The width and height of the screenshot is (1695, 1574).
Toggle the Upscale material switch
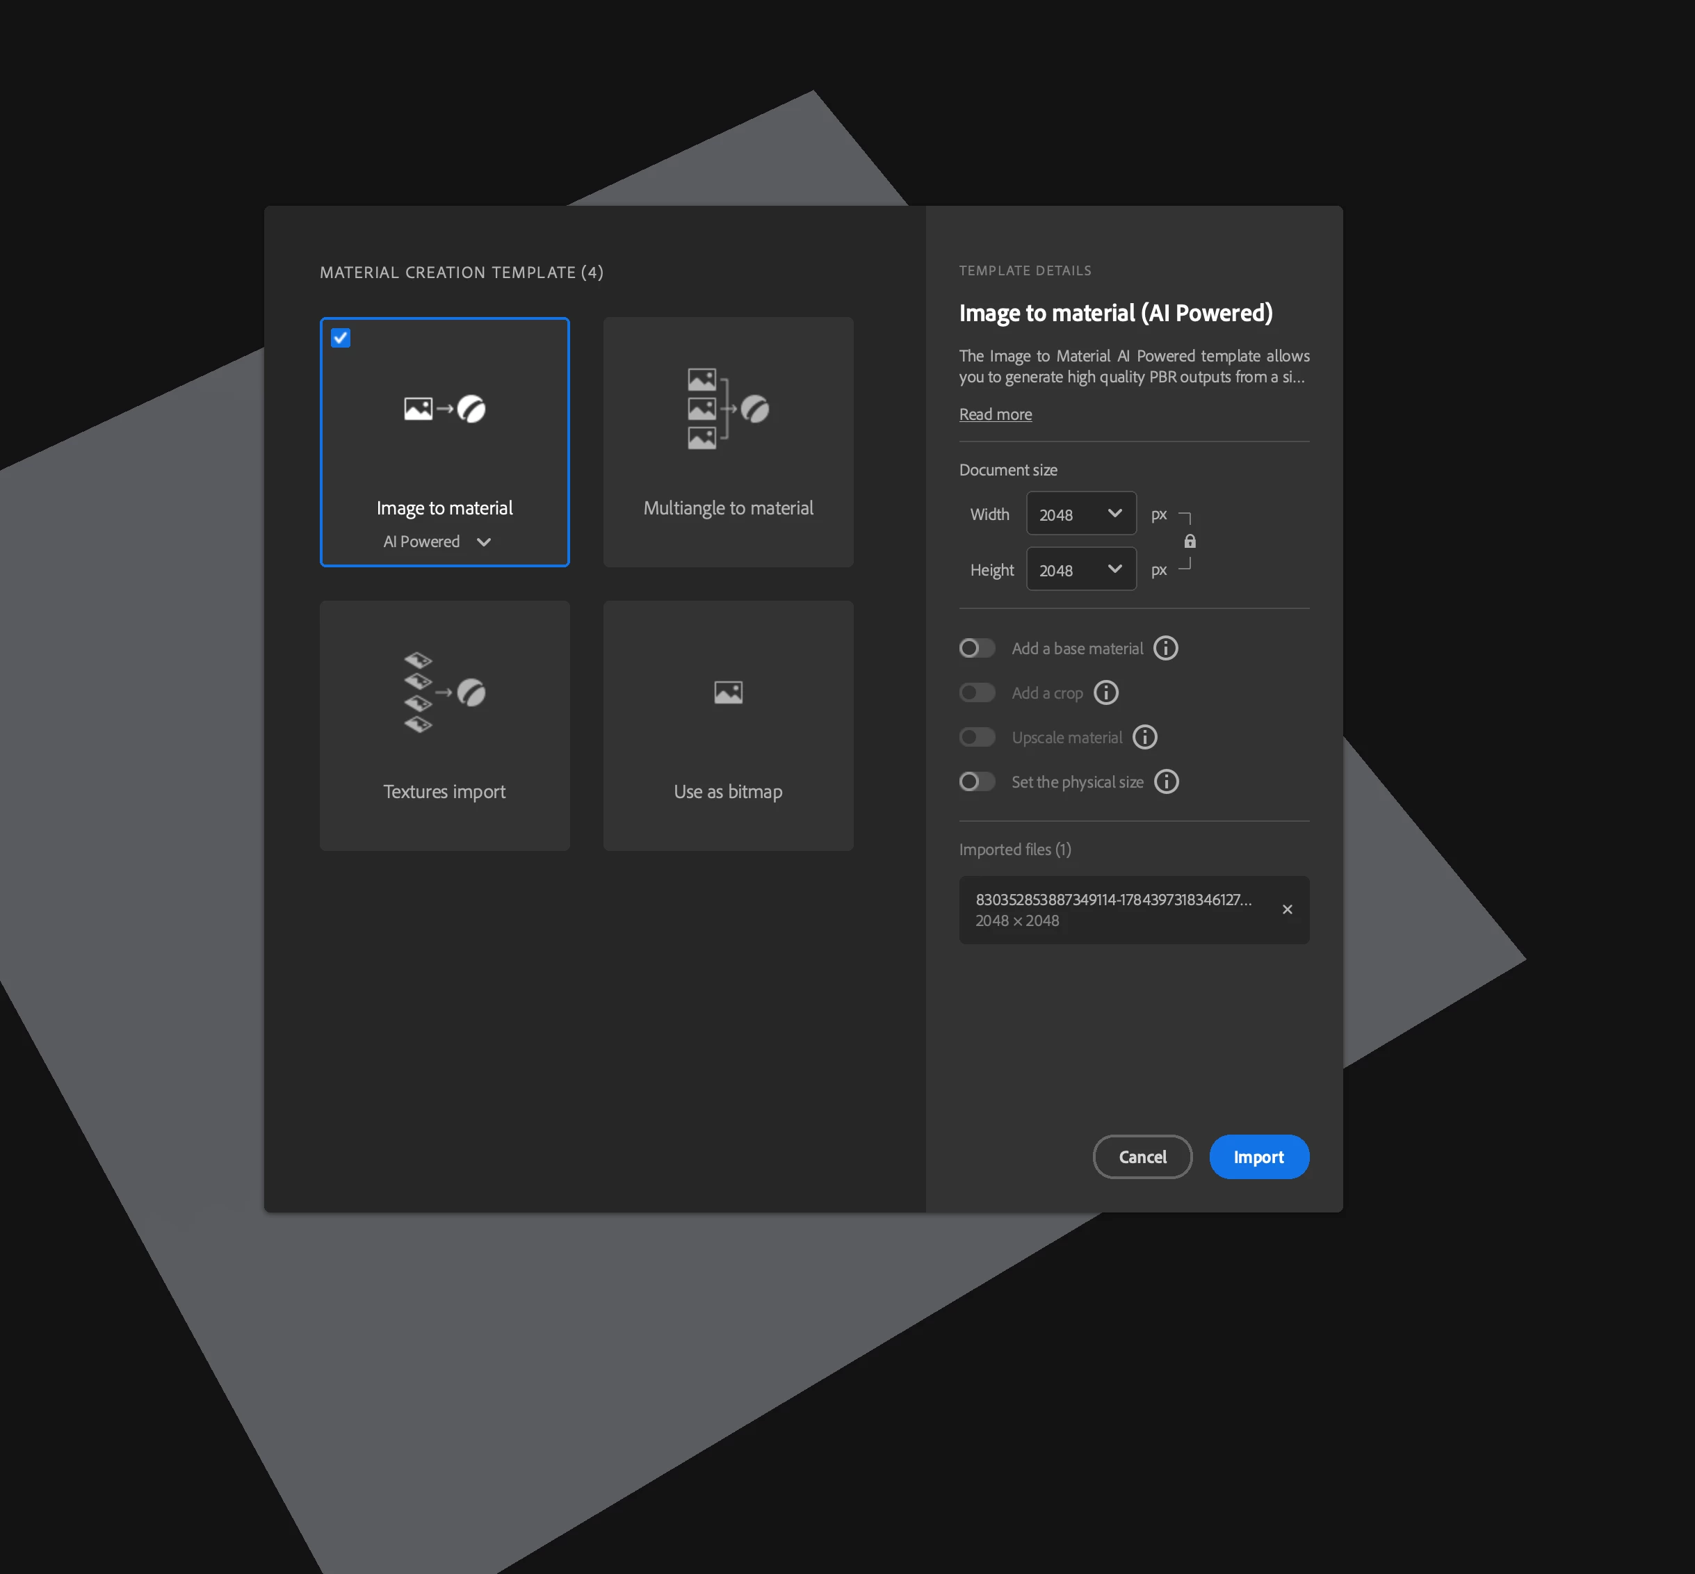pos(977,737)
